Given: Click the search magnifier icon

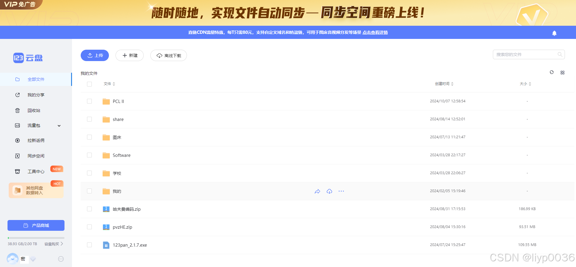Looking at the screenshot, I should coord(560,54).
